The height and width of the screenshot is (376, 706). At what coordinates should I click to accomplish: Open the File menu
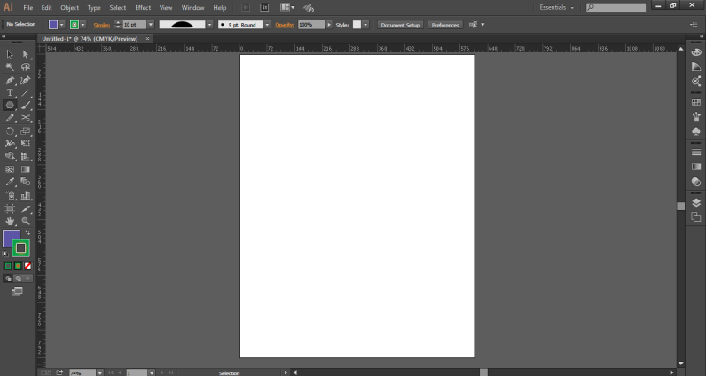pos(27,8)
